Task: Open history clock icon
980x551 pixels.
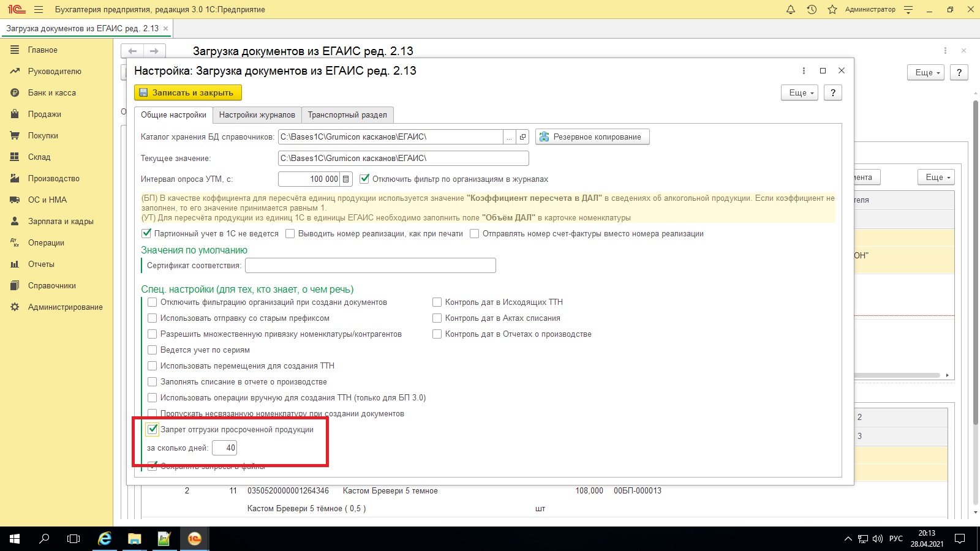Action: [812, 9]
